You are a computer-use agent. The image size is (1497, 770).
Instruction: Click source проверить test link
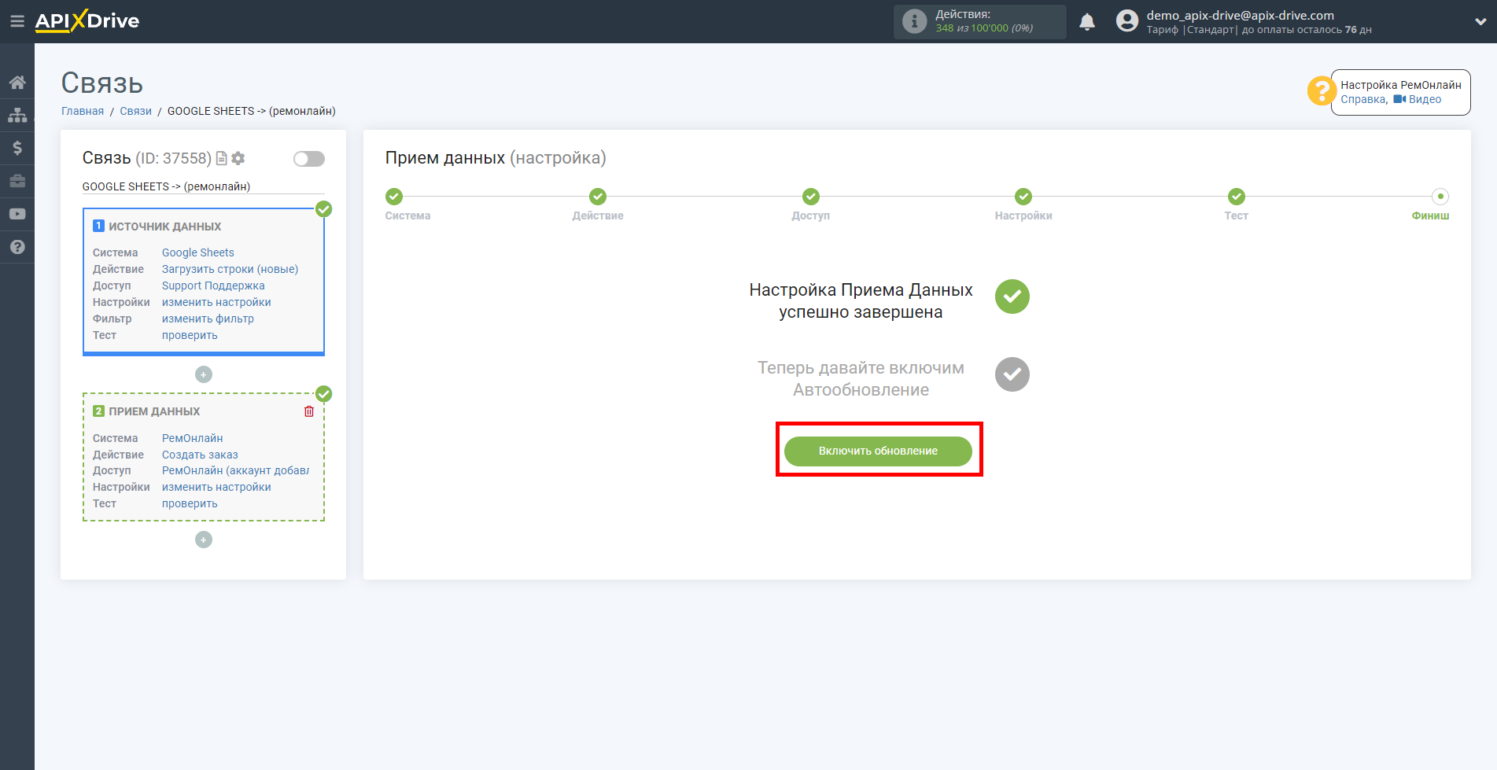click(x=190, y=335)
